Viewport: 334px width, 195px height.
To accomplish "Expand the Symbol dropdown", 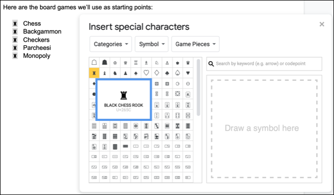I will [152, 44].
